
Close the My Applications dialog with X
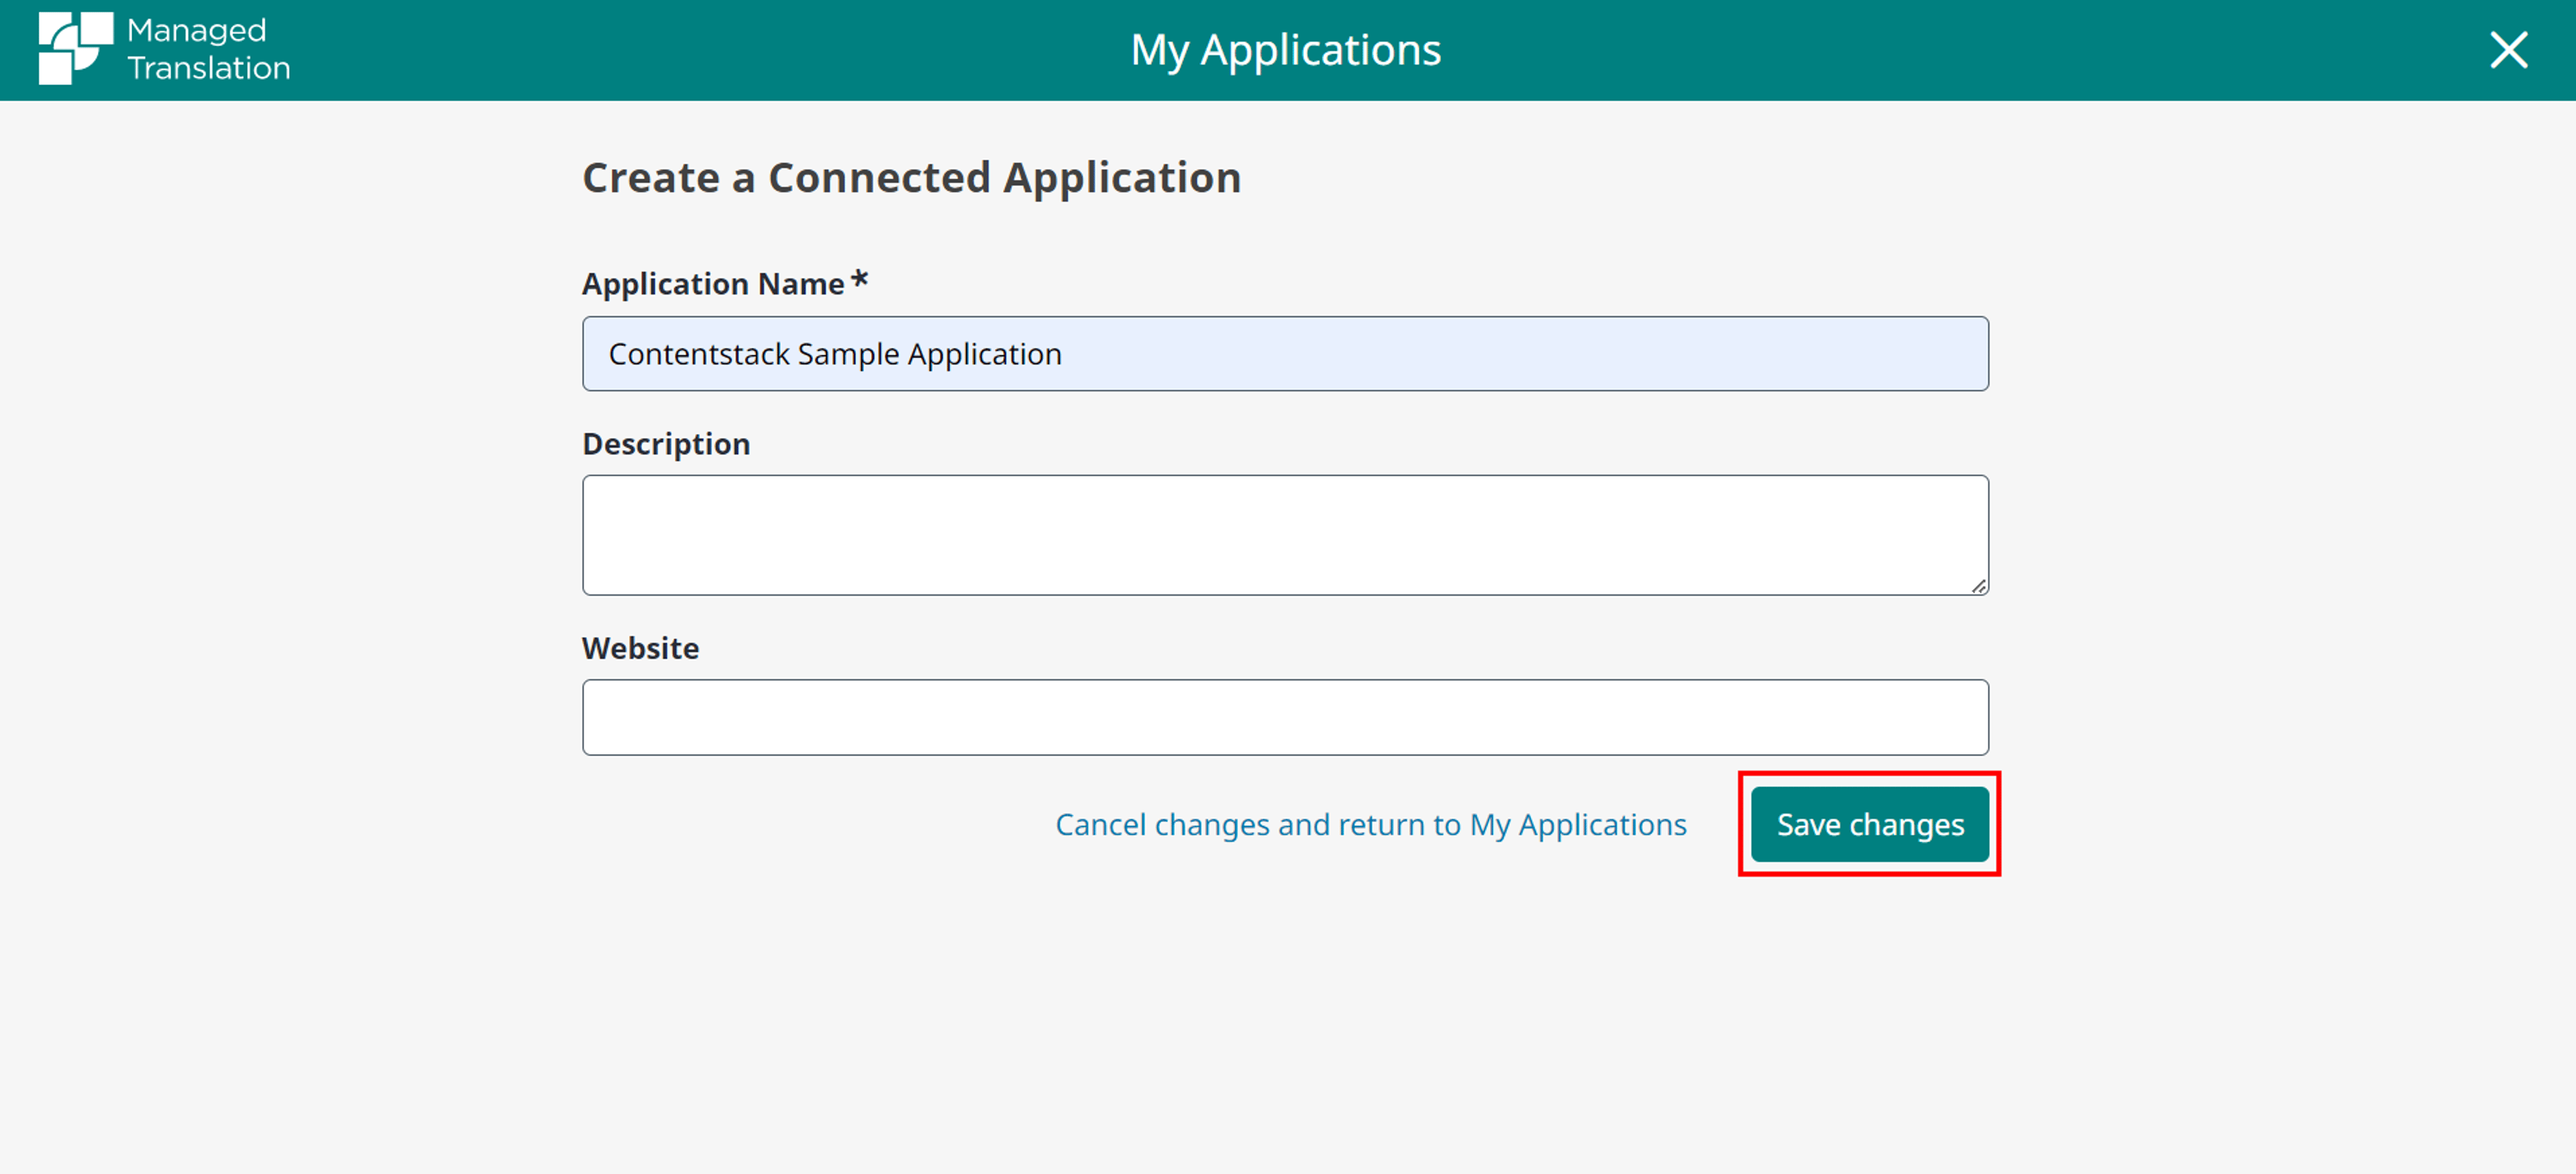pyautogui.click(x=2508, y=49)
